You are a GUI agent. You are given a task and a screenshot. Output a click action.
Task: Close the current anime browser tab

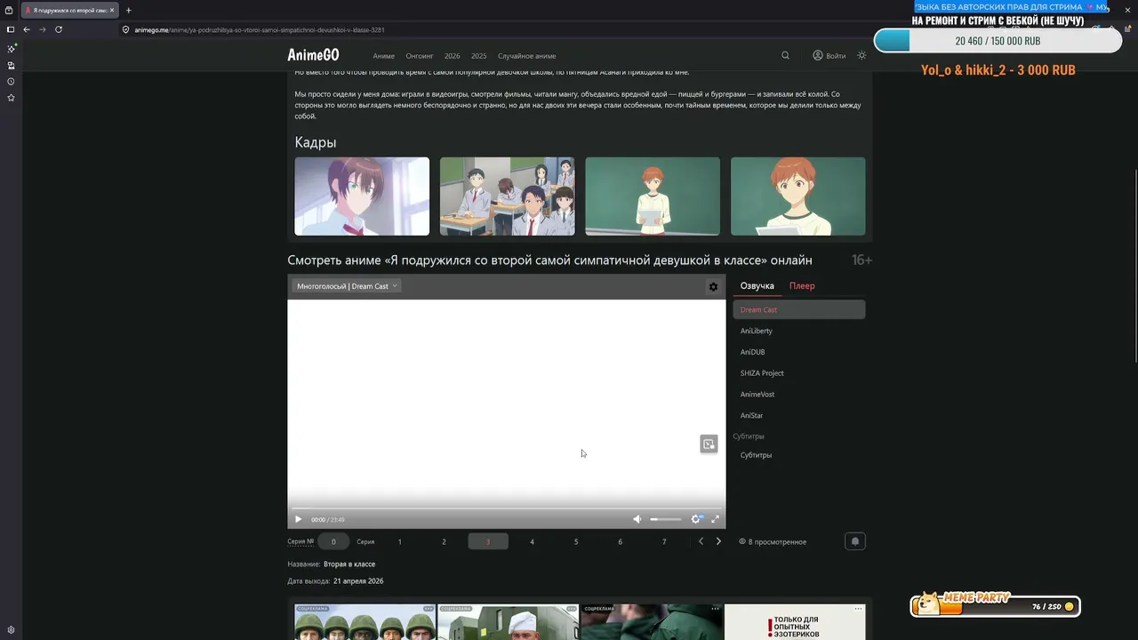tap(112, 10)
